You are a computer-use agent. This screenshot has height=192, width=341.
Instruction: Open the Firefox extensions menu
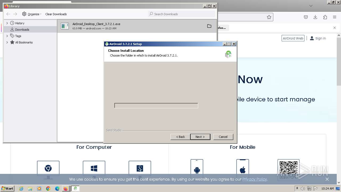coord(325,17)
